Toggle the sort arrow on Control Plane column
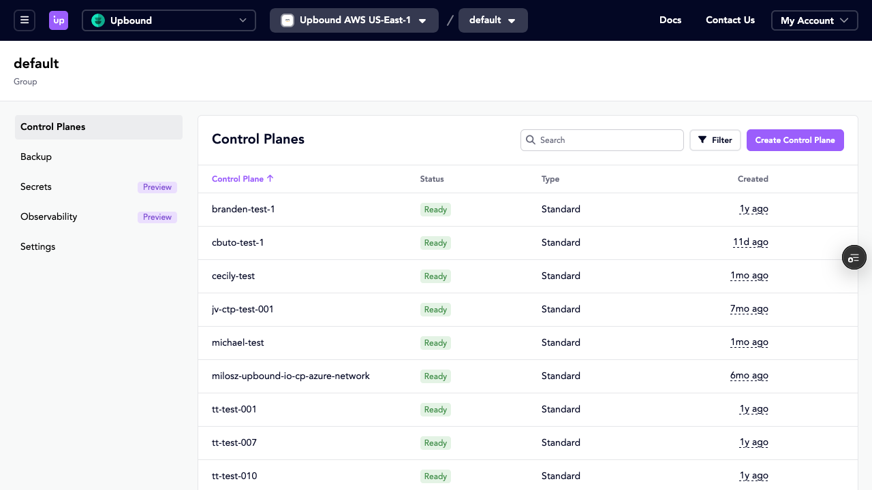Screen dimensions: 872x490 pos(270,178)
